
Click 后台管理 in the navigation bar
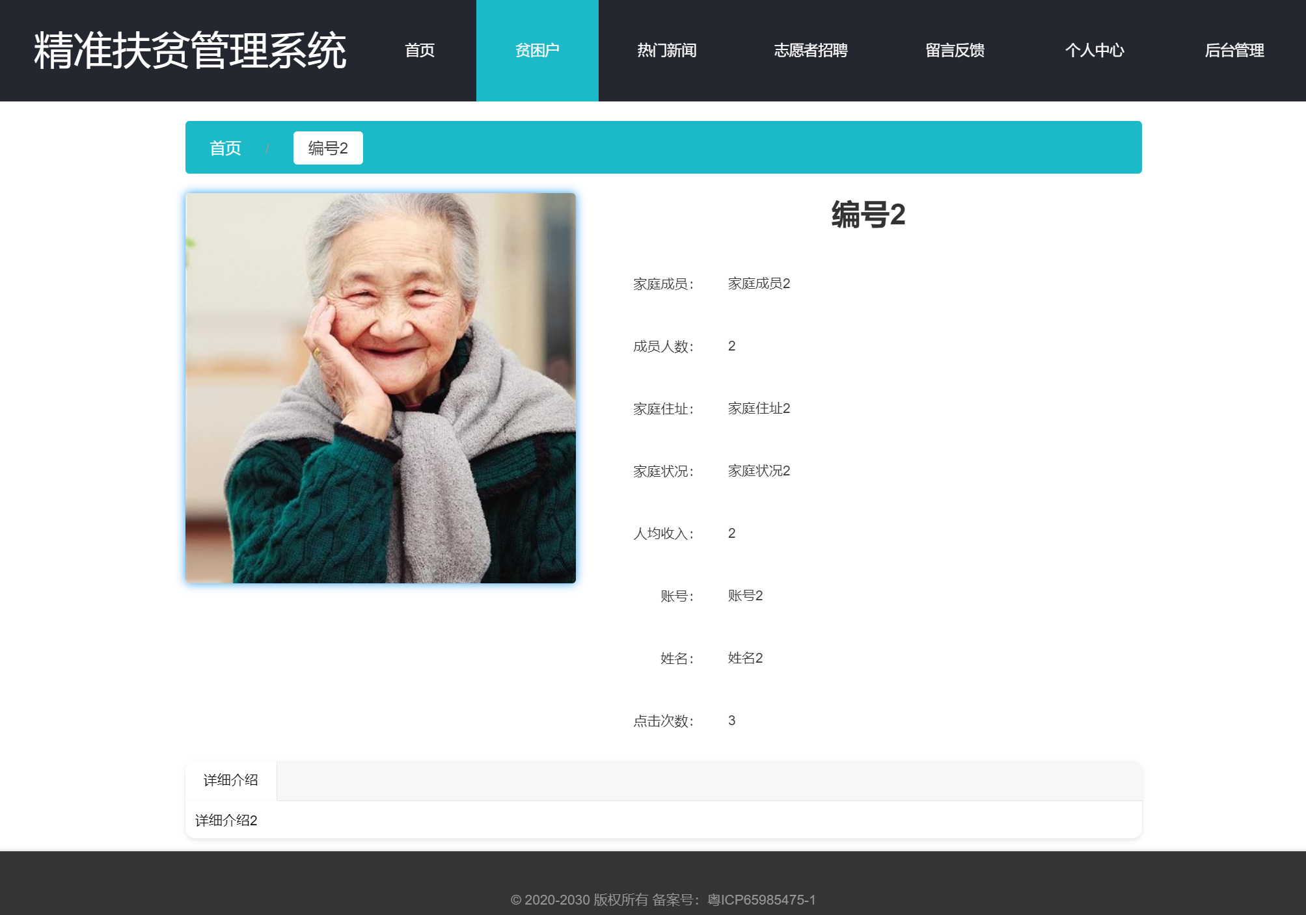tap(1234, 51)
